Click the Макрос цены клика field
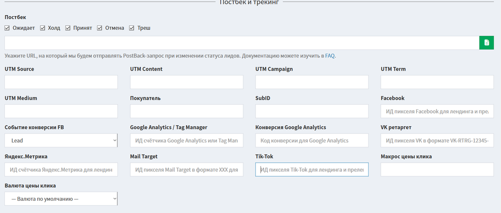This screenshot has height=213, width=501. (x=437, y=169)
